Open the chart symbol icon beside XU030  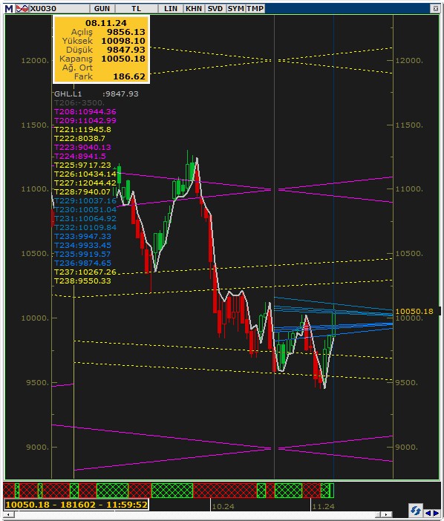22,9
